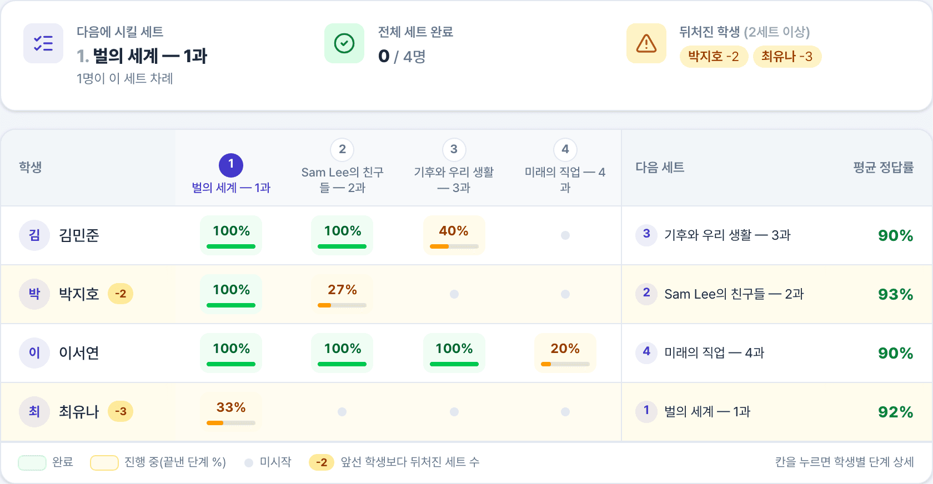Open 박지호's 27% in-progress cell
This screenshot has width=933, height=484.
[x=343, y=294]
